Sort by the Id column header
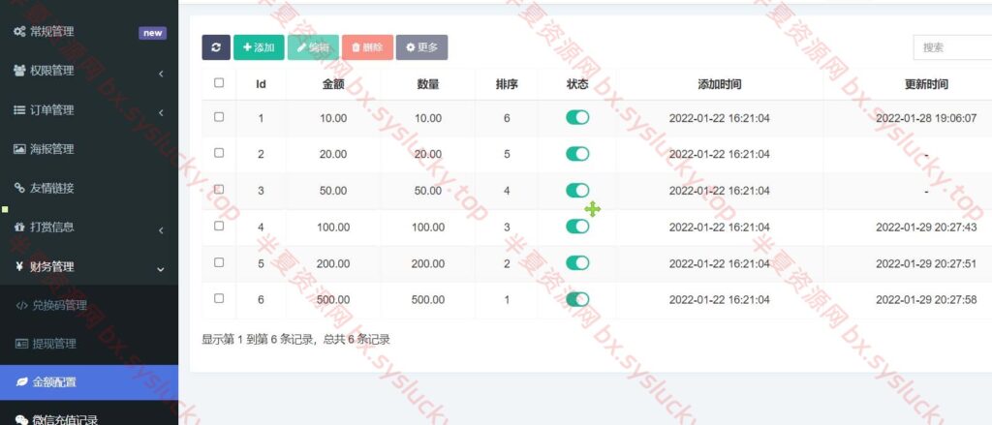992x425 pixels. (x=261, y=84)
